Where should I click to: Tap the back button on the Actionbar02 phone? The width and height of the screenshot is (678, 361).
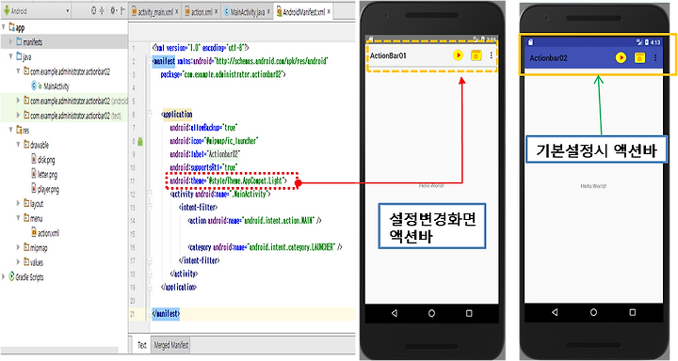click(x=555, y=312)
